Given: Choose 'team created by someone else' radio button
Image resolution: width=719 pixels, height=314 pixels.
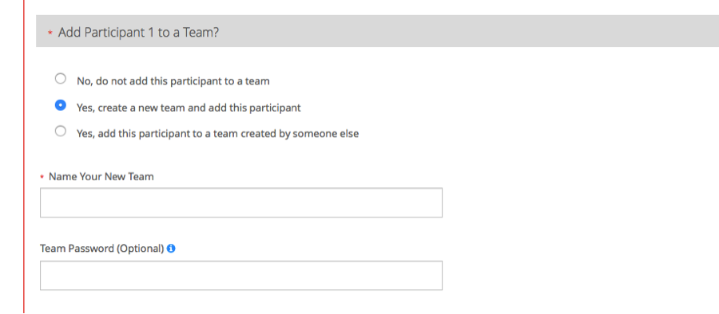Looking at the screenshot, I should point(61,131).
